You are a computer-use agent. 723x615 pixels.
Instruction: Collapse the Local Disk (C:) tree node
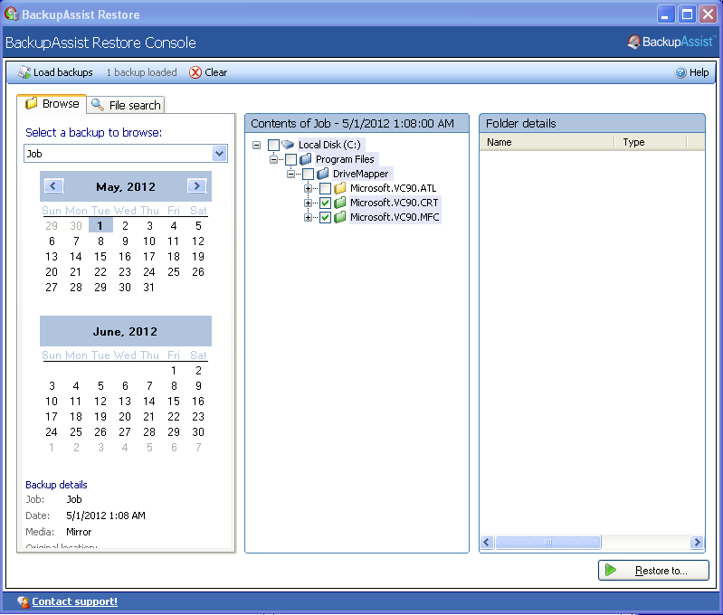pyautogui.click(x=257, y=145)
